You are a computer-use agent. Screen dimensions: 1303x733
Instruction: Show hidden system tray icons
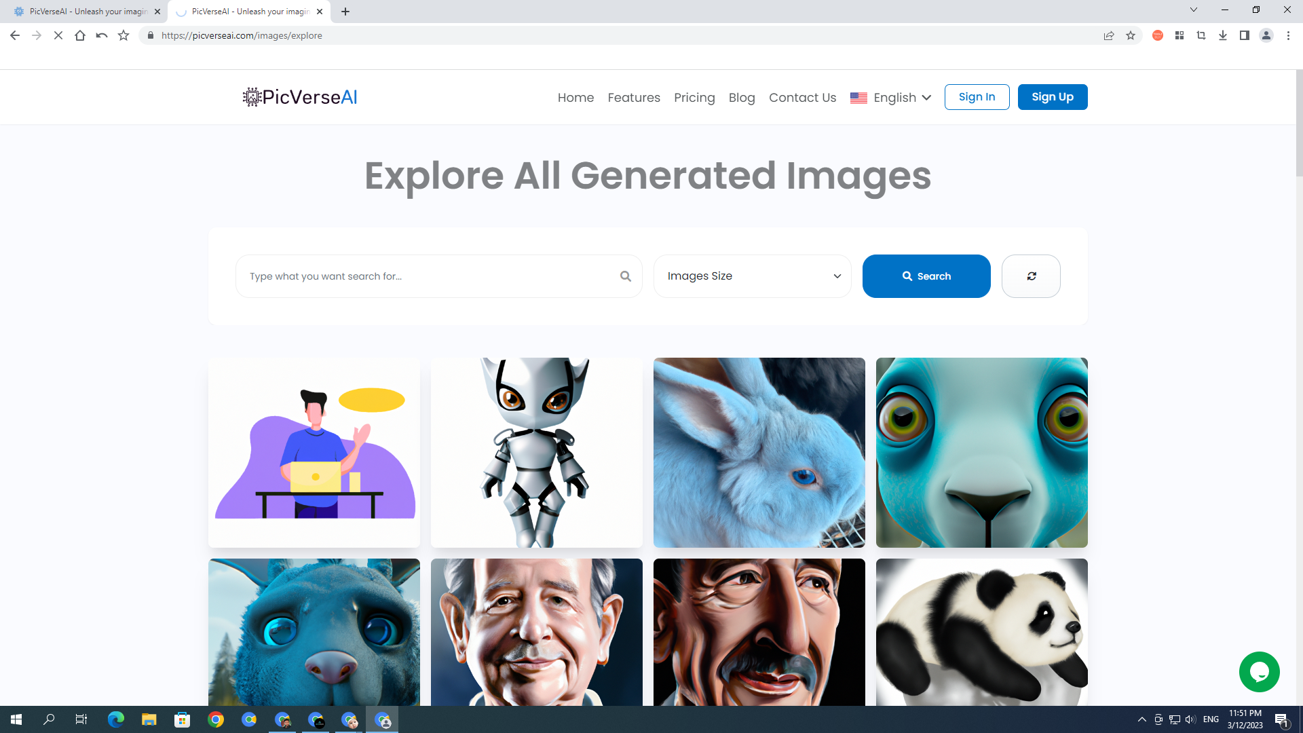click(x=1142, y=719)
